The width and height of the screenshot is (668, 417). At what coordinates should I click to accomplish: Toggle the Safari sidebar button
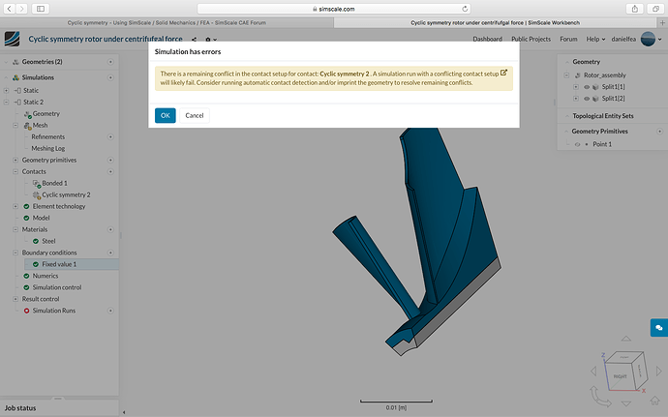(41, 9)
